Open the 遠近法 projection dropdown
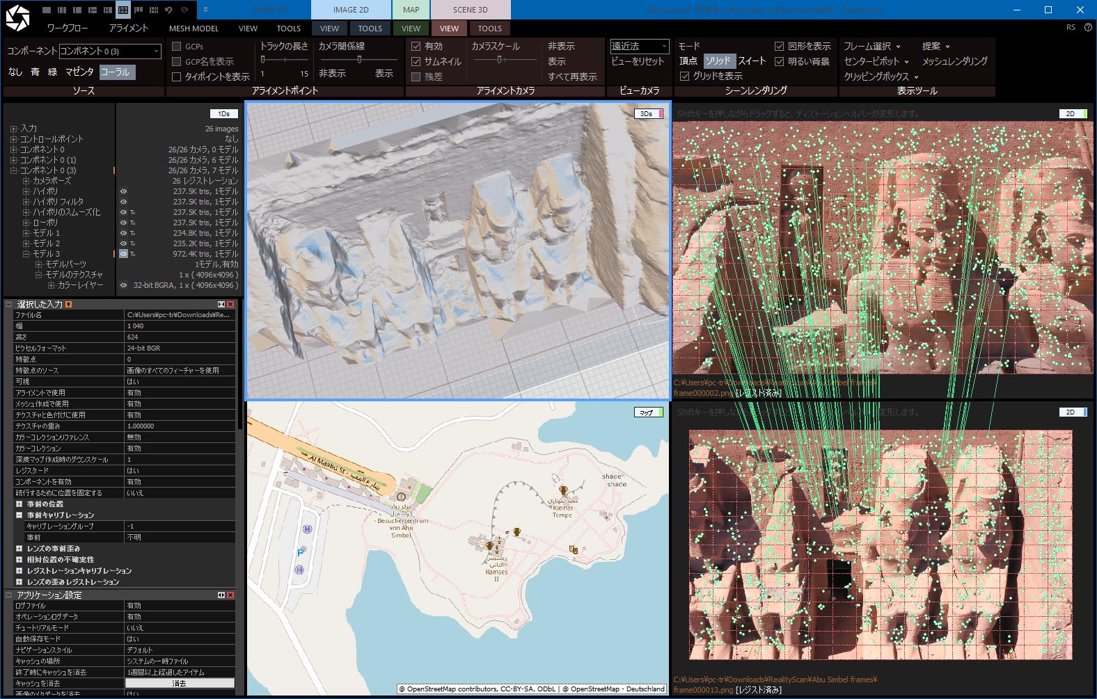Viewport: 1097px width, 699px height. (x=639, y=47)
